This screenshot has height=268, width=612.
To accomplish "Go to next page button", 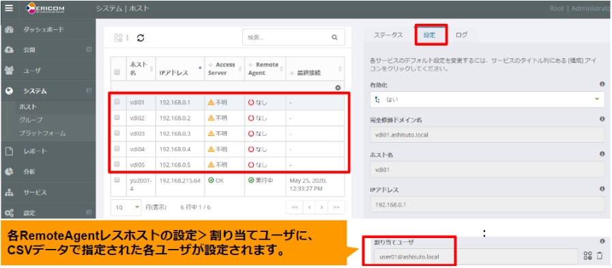I will [x=321, y=207].
